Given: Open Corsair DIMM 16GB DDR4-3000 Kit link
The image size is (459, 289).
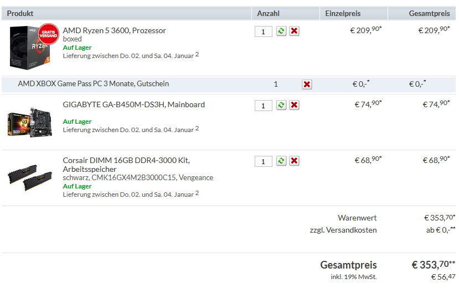Looking at the screenshot, I should coord(126,165).
